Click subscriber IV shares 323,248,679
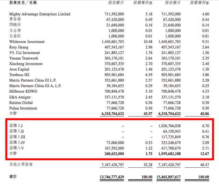 pyautogui.click(x=171, y=143)
